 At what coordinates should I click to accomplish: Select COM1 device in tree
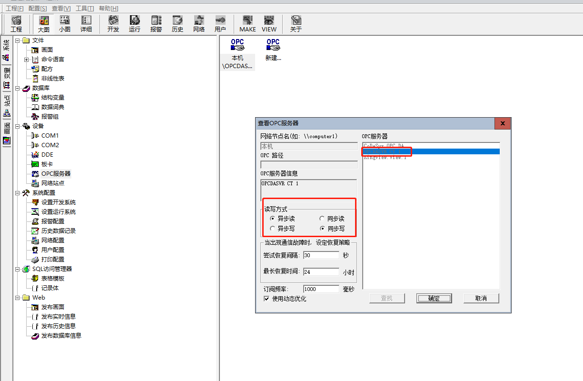coord(49,135)
